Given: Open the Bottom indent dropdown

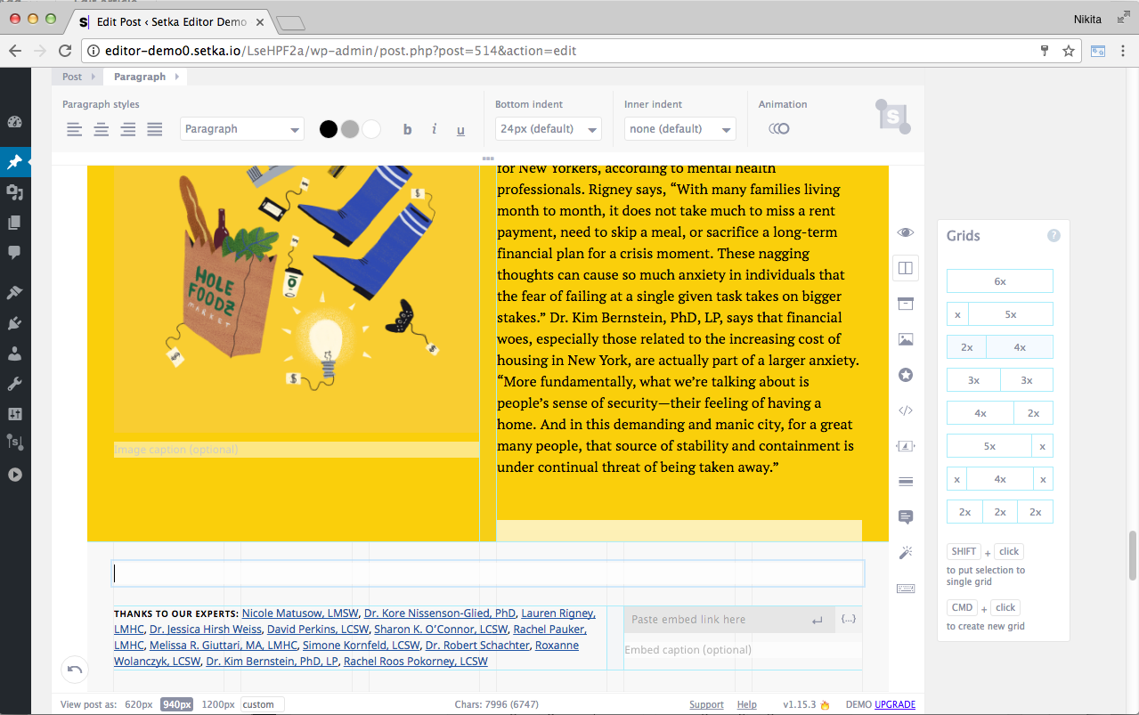Looking at the screenshot, I should [x=548, y=128].
